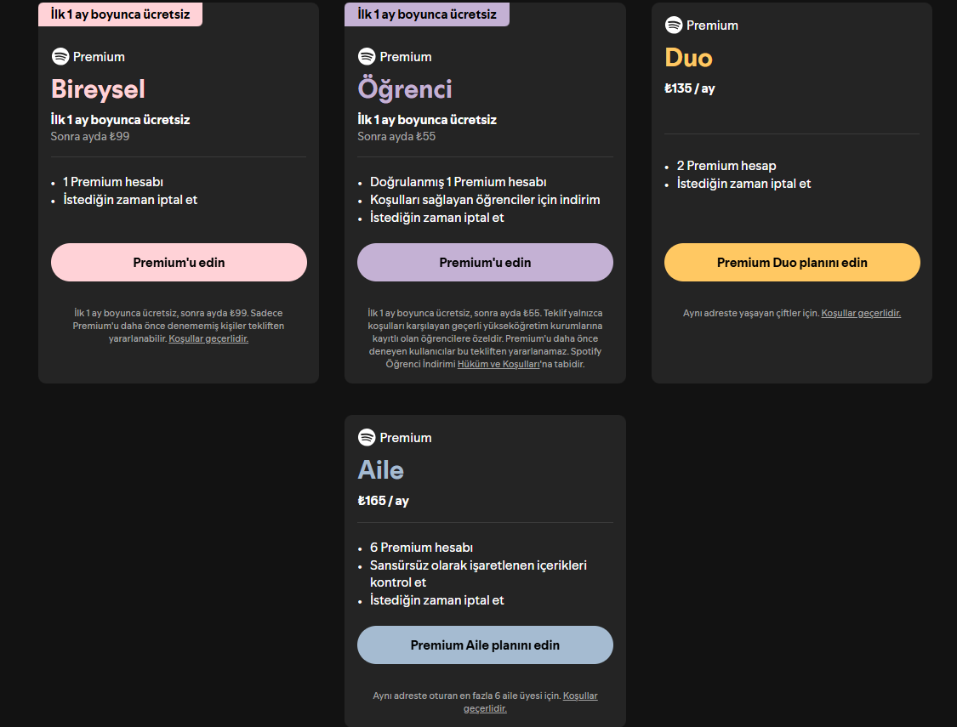This screenshot has height=727, width=957.
Task: Get the Premium Duo plan button
Action: tap(792, 263)
